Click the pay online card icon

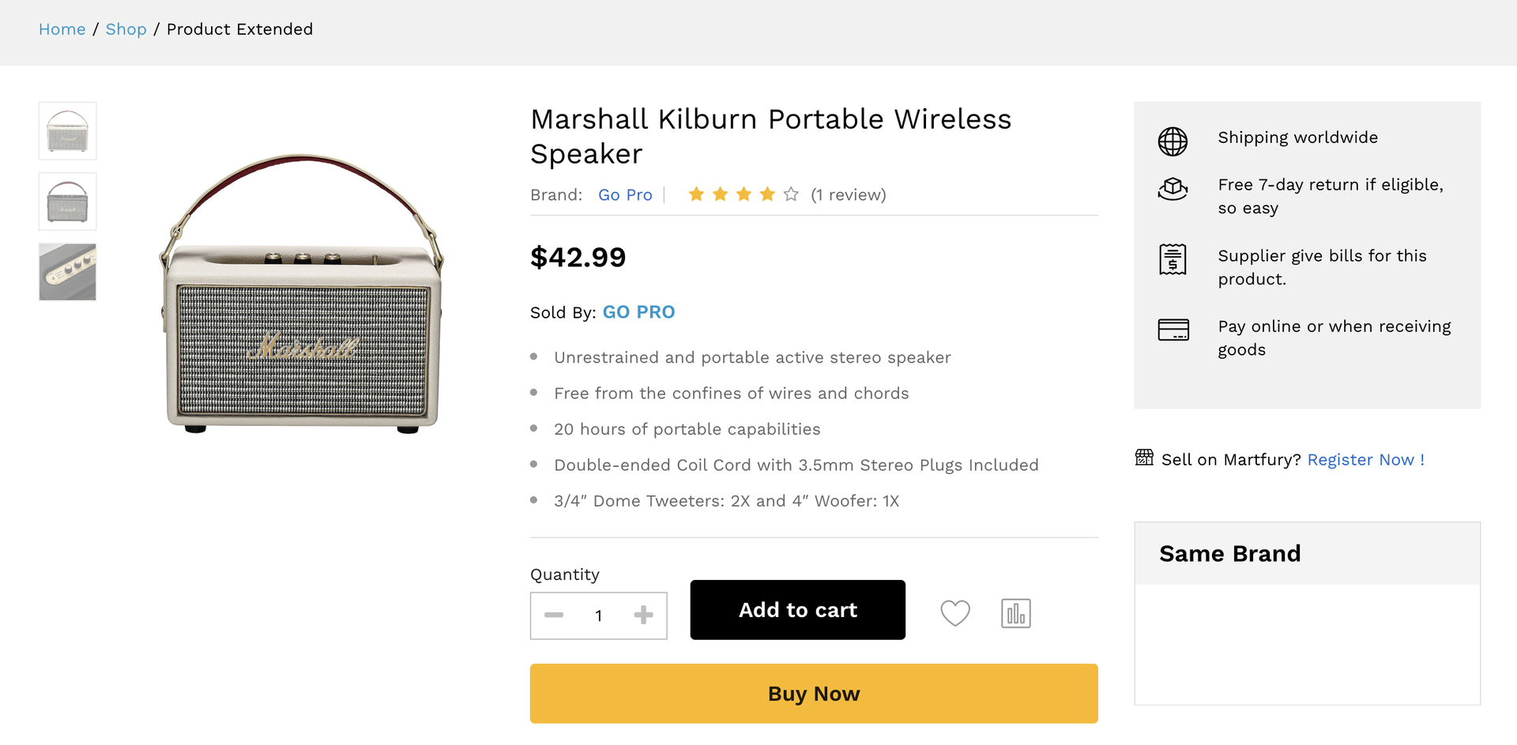click(x=1173, y=329)
